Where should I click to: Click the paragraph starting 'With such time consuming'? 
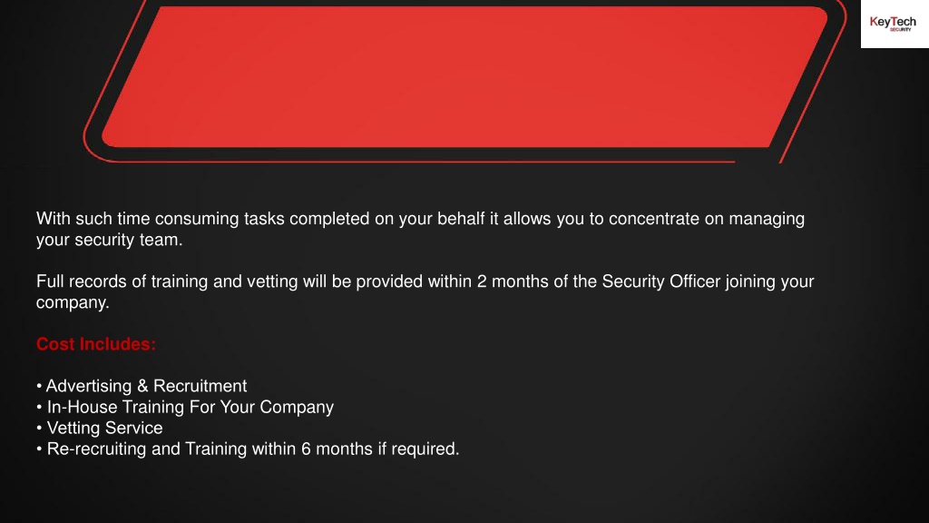421,229
